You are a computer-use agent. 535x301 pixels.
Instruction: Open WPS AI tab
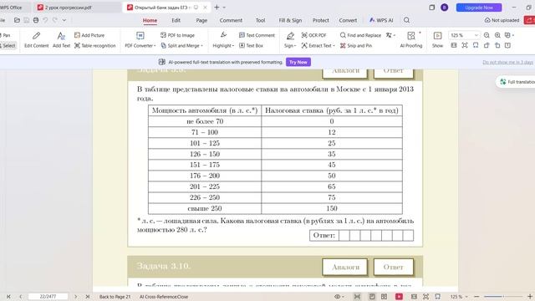point(381,20)
